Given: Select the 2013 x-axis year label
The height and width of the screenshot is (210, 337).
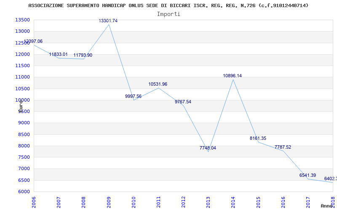Looking at the screenshot, I should (209, 202).
